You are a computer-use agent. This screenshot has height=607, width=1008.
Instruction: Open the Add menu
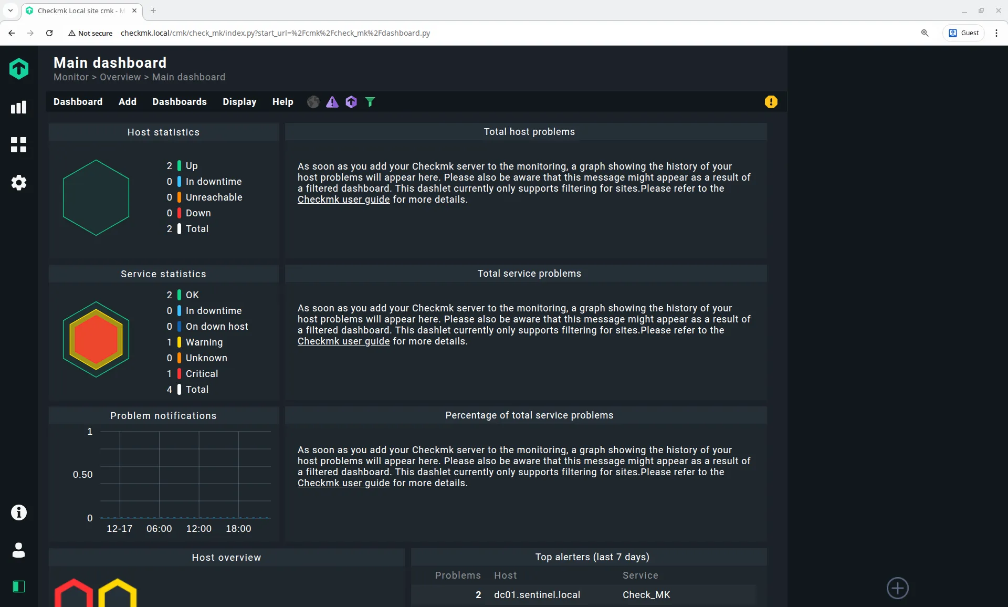point(128,102)
